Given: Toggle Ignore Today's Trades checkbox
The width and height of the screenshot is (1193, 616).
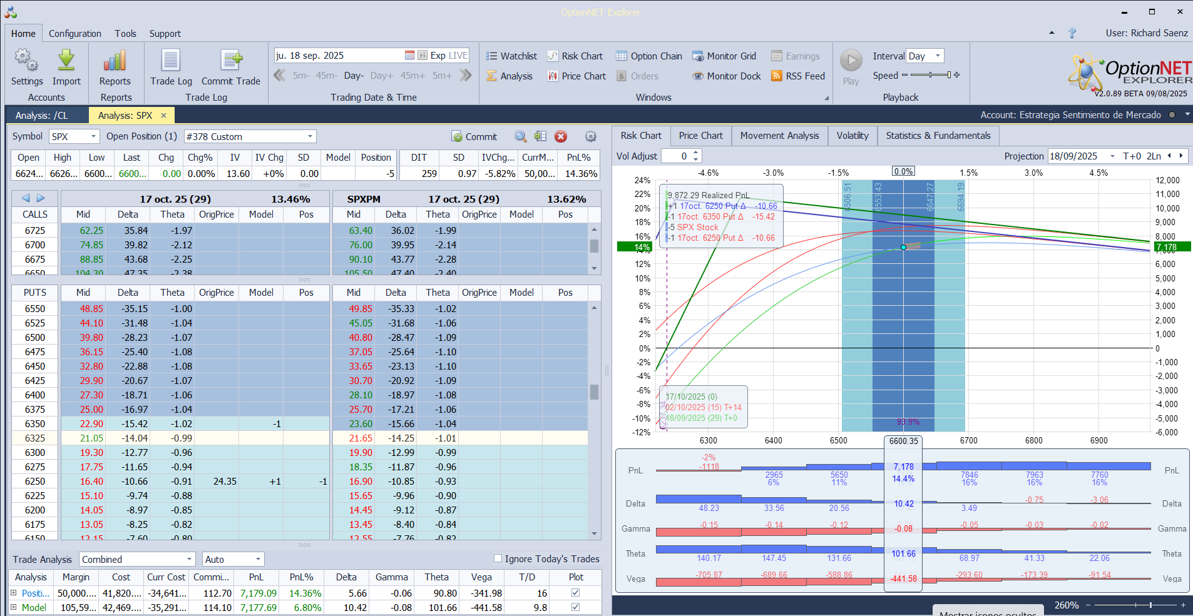Looking at the screenshot, I should (x=498, y=558).
